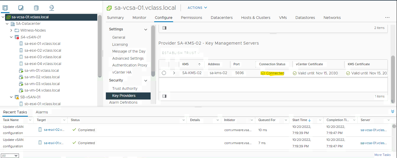Select the SA-KMS-02 row radio button
Image resolution: width=397 pixels, height=158 pixels.
[x=164, y=73]
